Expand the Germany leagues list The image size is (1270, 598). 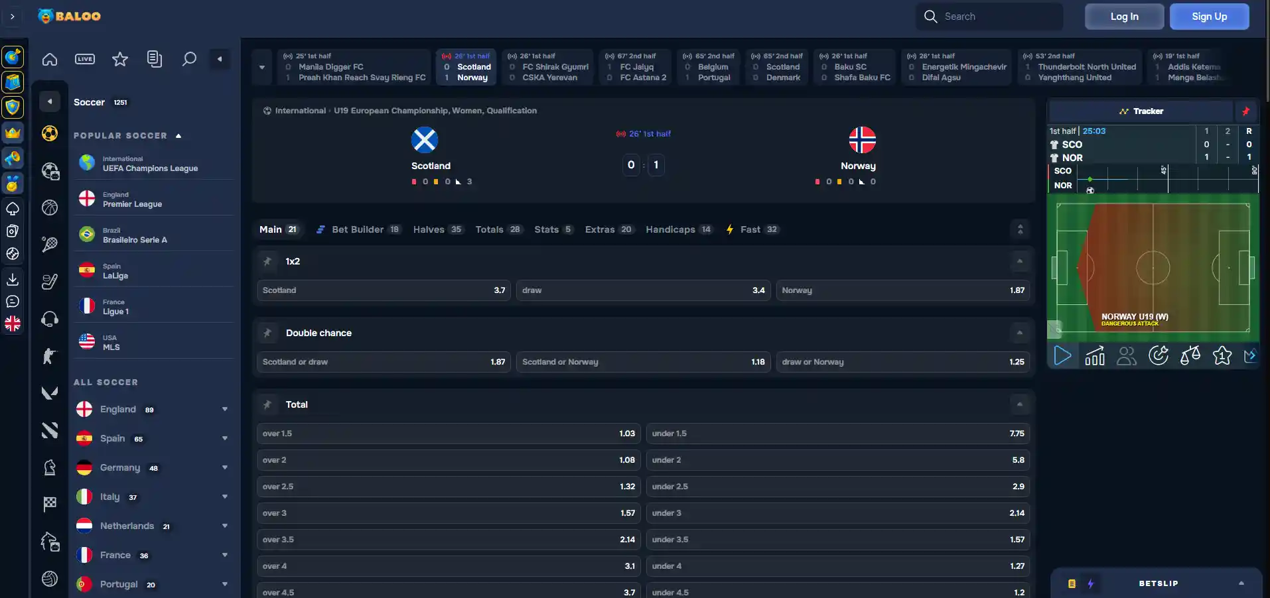[225, 468]
